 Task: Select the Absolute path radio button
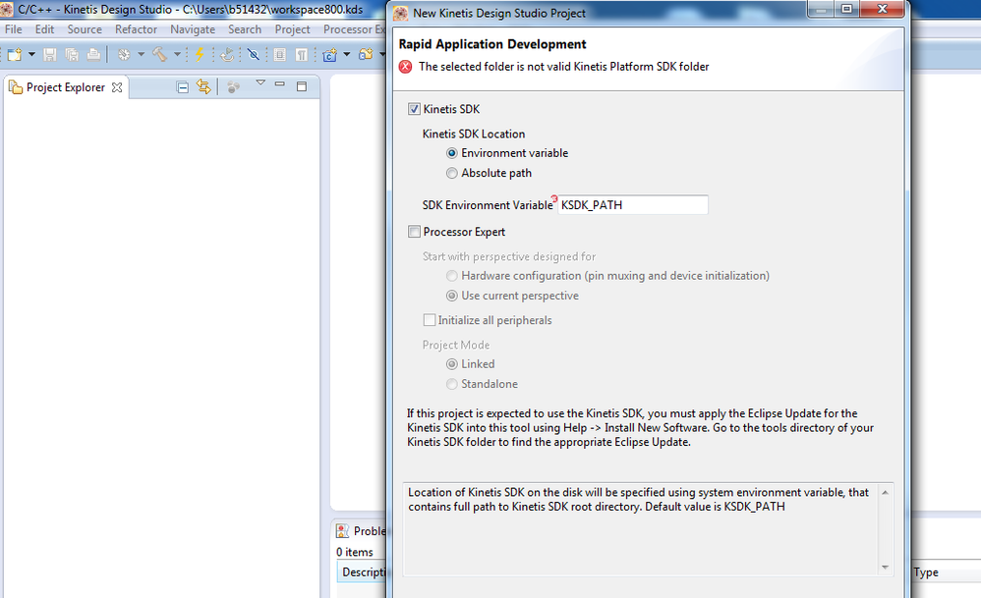452,173
